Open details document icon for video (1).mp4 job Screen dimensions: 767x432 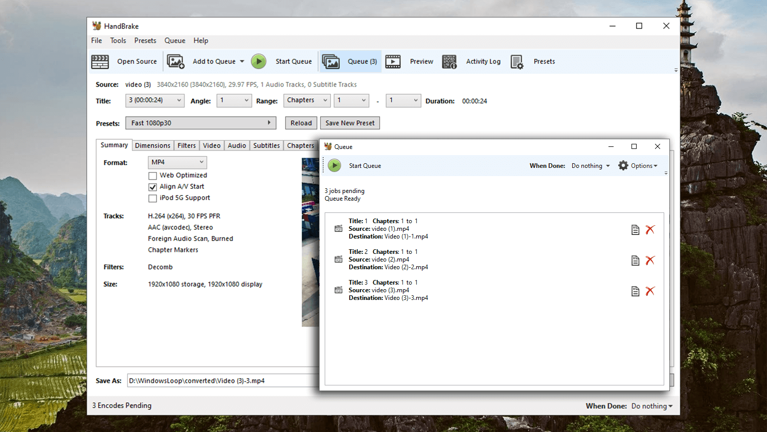coord(635,230)
